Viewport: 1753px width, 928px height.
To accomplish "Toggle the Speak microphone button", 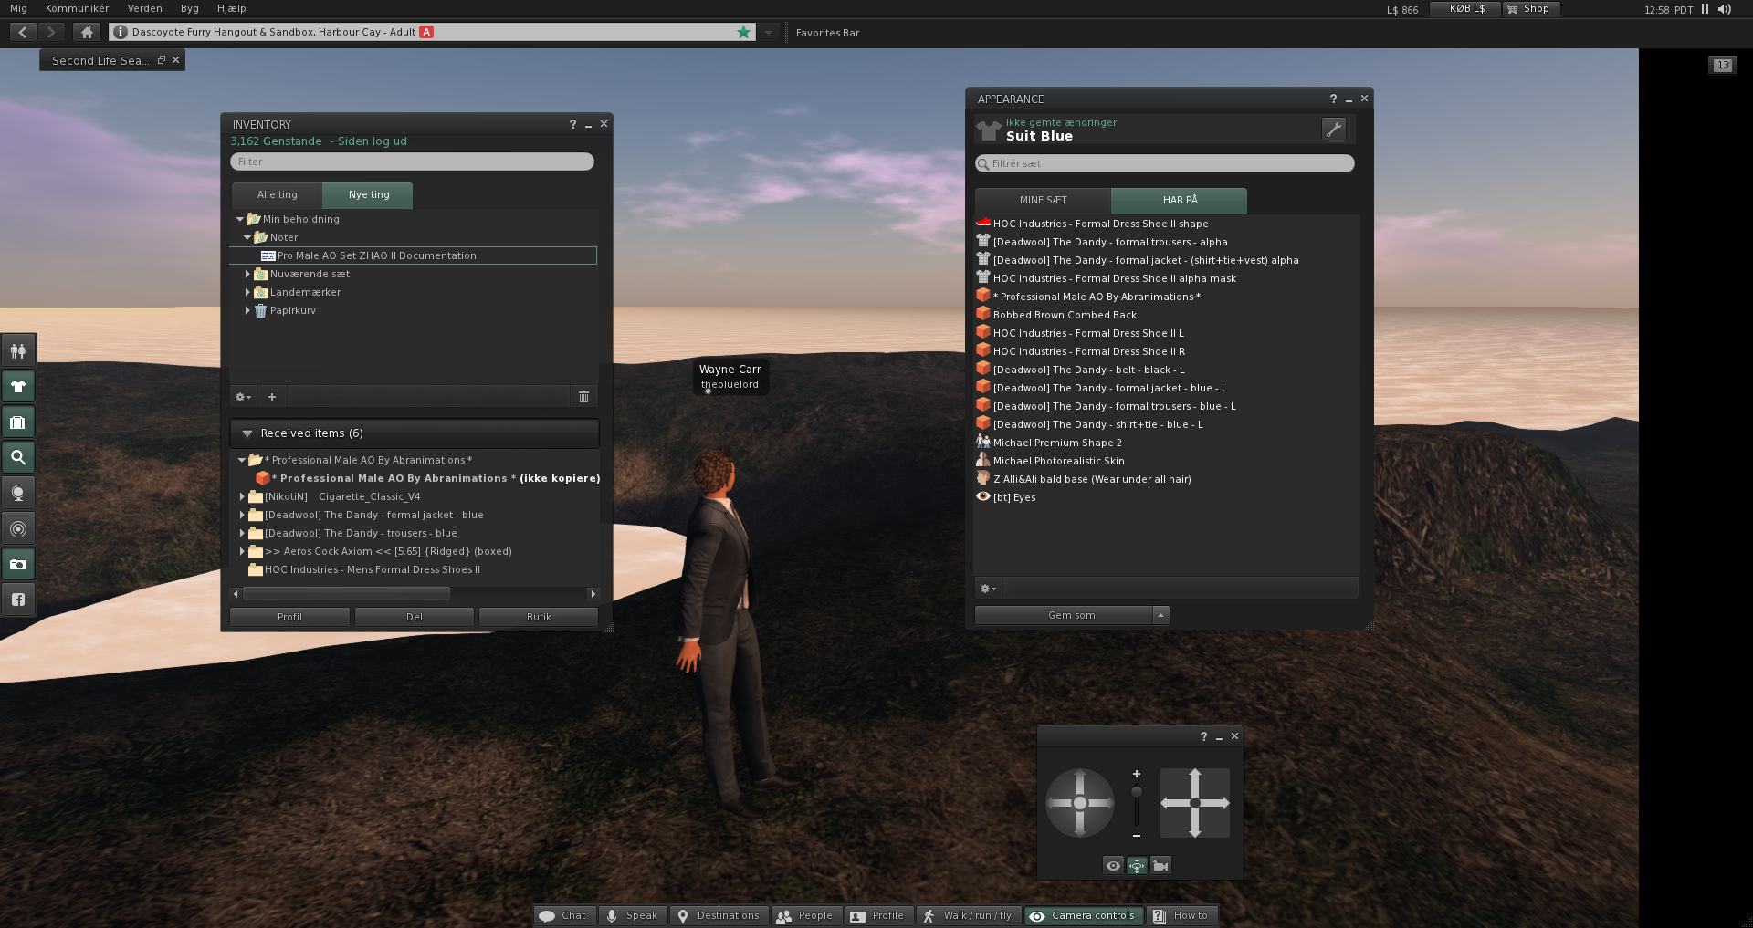I will (632, 915).
